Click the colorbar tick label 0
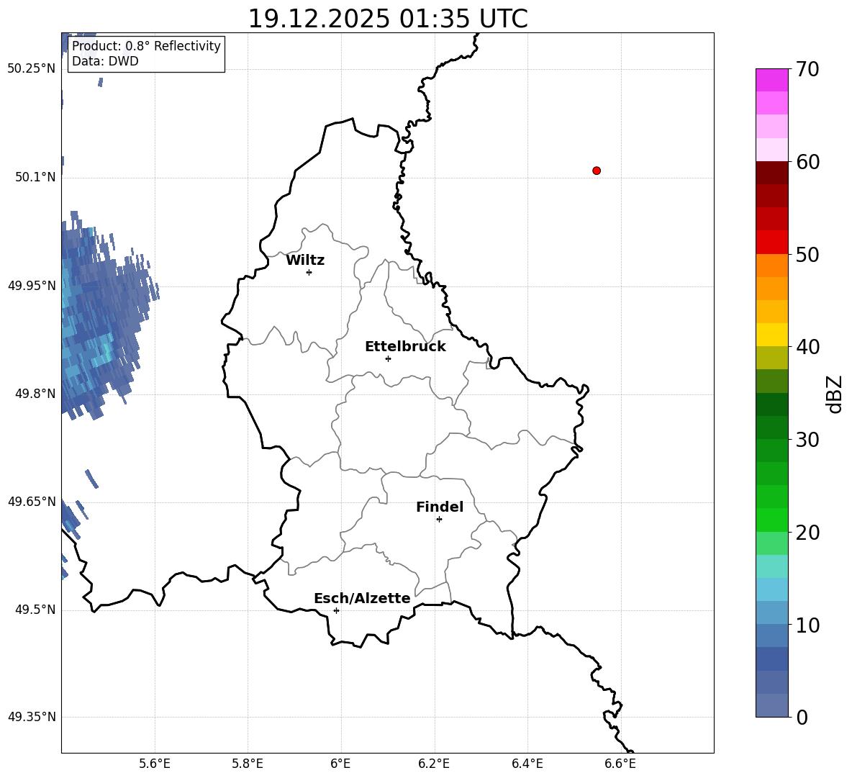This screenshot has width=852, height=778. (802, 717)
